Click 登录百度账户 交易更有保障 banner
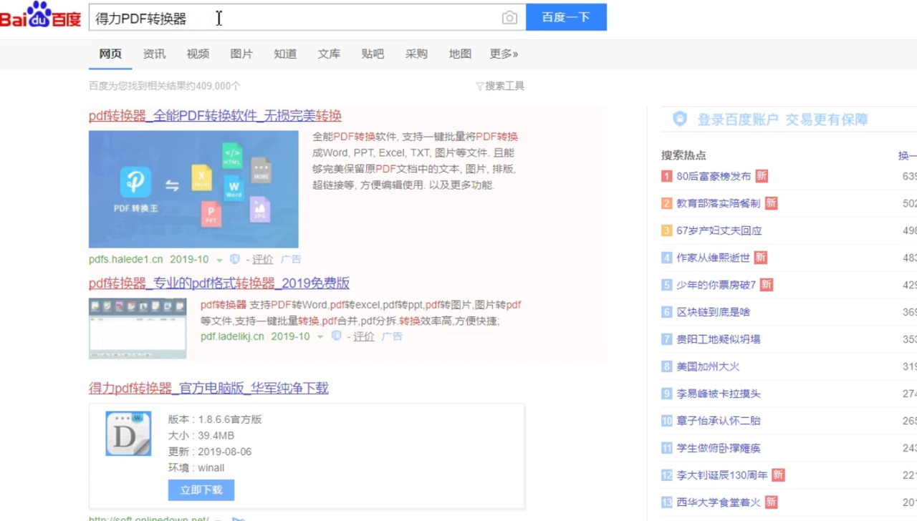 [782, 120]
